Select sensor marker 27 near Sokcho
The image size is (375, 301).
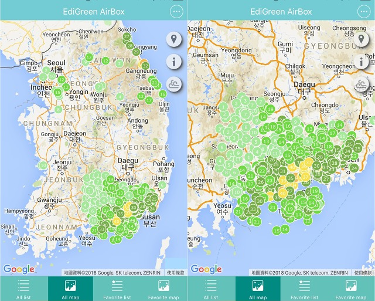coord(127,36)
